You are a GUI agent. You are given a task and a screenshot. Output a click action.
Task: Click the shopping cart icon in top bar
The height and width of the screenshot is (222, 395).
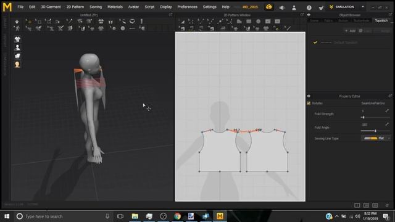coord(321,7)
